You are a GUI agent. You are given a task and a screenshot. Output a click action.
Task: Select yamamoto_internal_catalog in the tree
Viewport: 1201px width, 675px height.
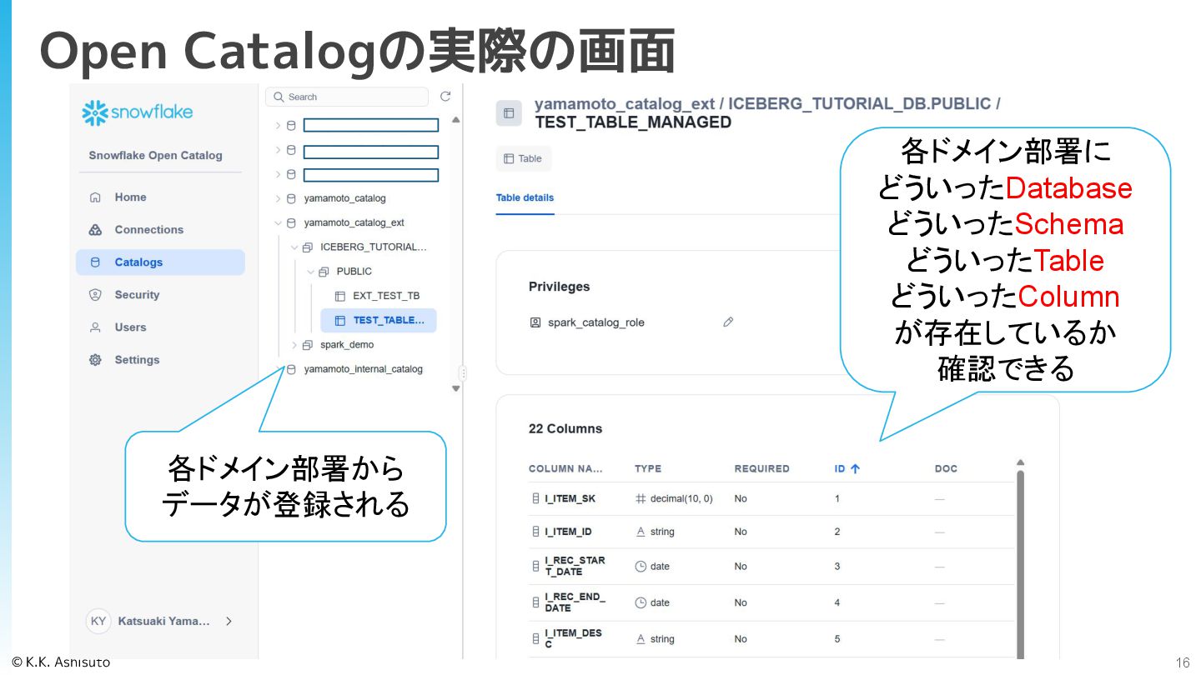pos(363,369)
